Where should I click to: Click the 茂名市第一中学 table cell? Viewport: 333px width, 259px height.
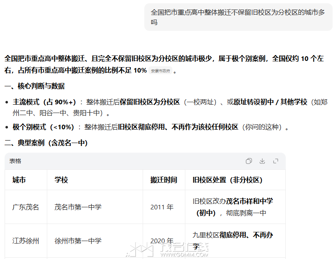pos(78,207)
